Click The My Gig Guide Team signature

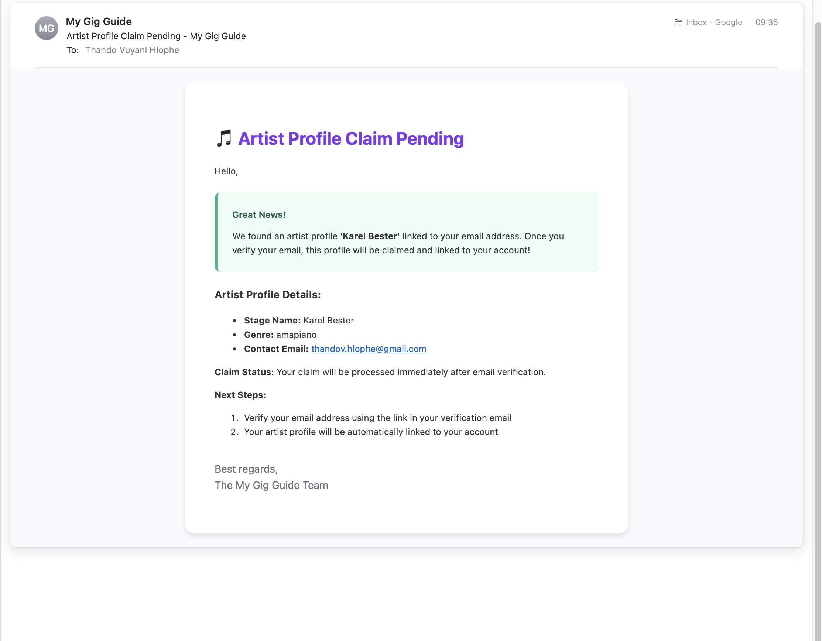271,485
